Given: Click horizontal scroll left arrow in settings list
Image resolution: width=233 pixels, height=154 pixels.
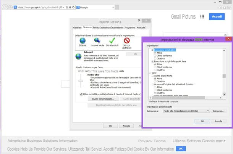Looking at the screenshot, I should [150, 98].
